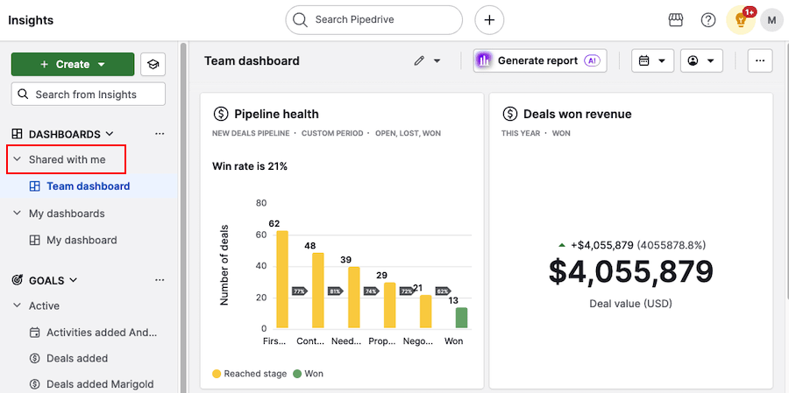Image resolution: width=789 pixels, height=393 pixels.
Task: Collapse the My dashboards group
Action: (18, 214)
